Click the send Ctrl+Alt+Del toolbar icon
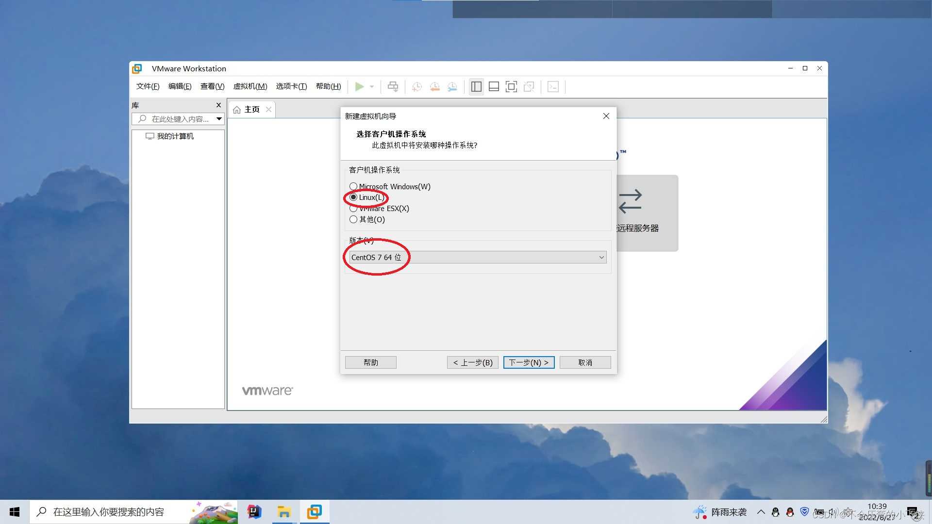 click(x=393, y=87)
